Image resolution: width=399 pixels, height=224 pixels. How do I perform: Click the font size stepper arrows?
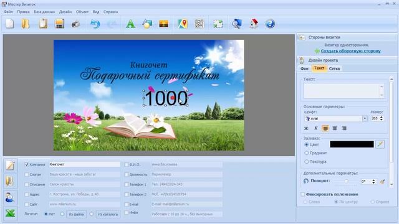[x=381, y=118]
